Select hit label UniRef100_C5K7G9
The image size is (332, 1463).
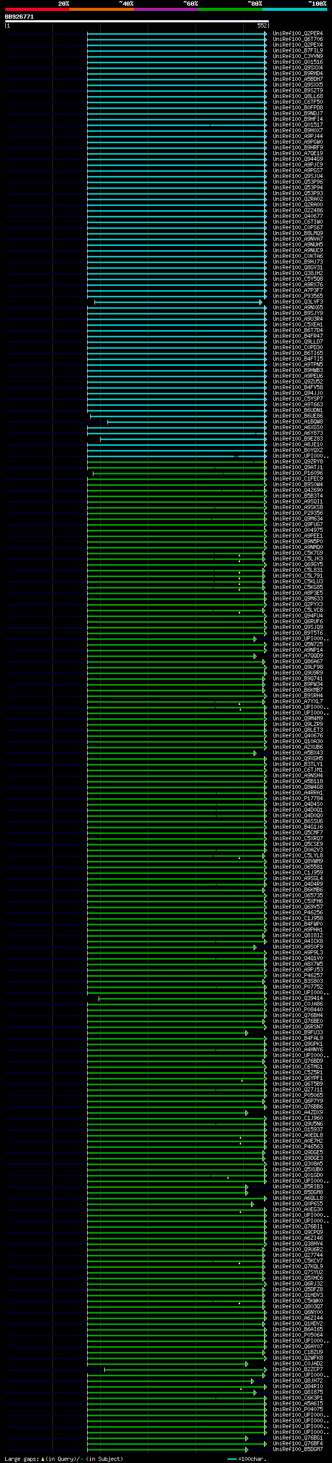(298, 553)
